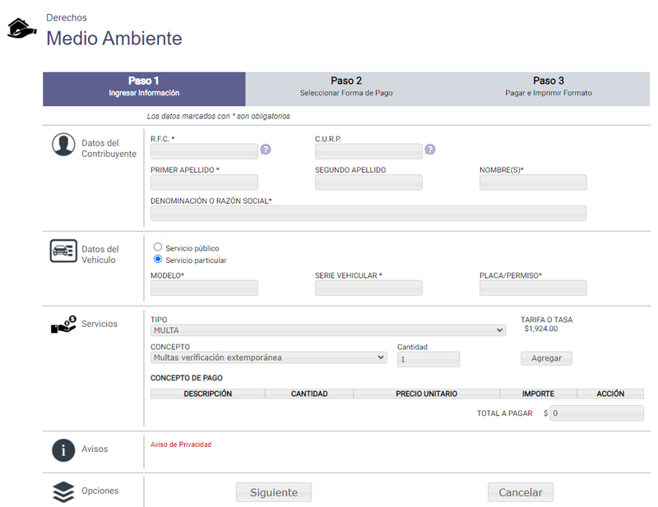Switch to Paso 2 Seleccionar Forma de Pago
The height and width of the screenshot is (507, 658).
[346, 87]
